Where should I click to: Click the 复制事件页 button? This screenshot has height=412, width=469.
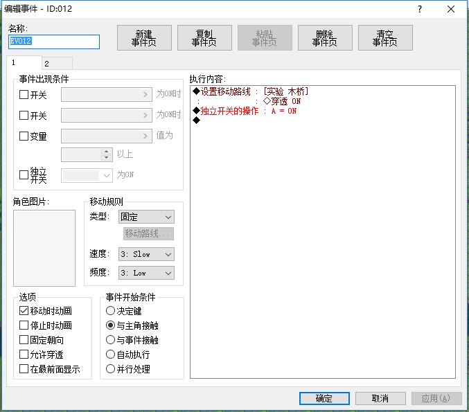coord(204,37)
